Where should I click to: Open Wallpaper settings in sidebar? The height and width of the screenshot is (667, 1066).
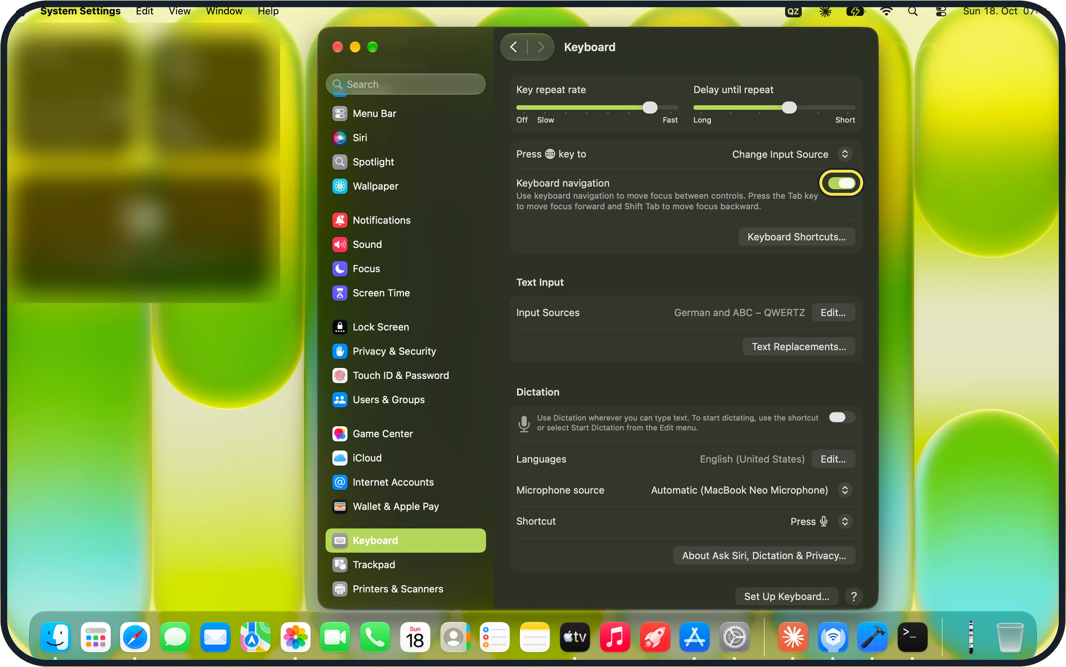click(405, 186)
